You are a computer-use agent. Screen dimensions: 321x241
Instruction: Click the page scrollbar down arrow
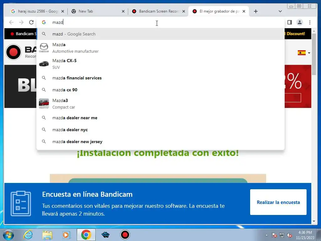pyautogui.click(x=314, y=221)
